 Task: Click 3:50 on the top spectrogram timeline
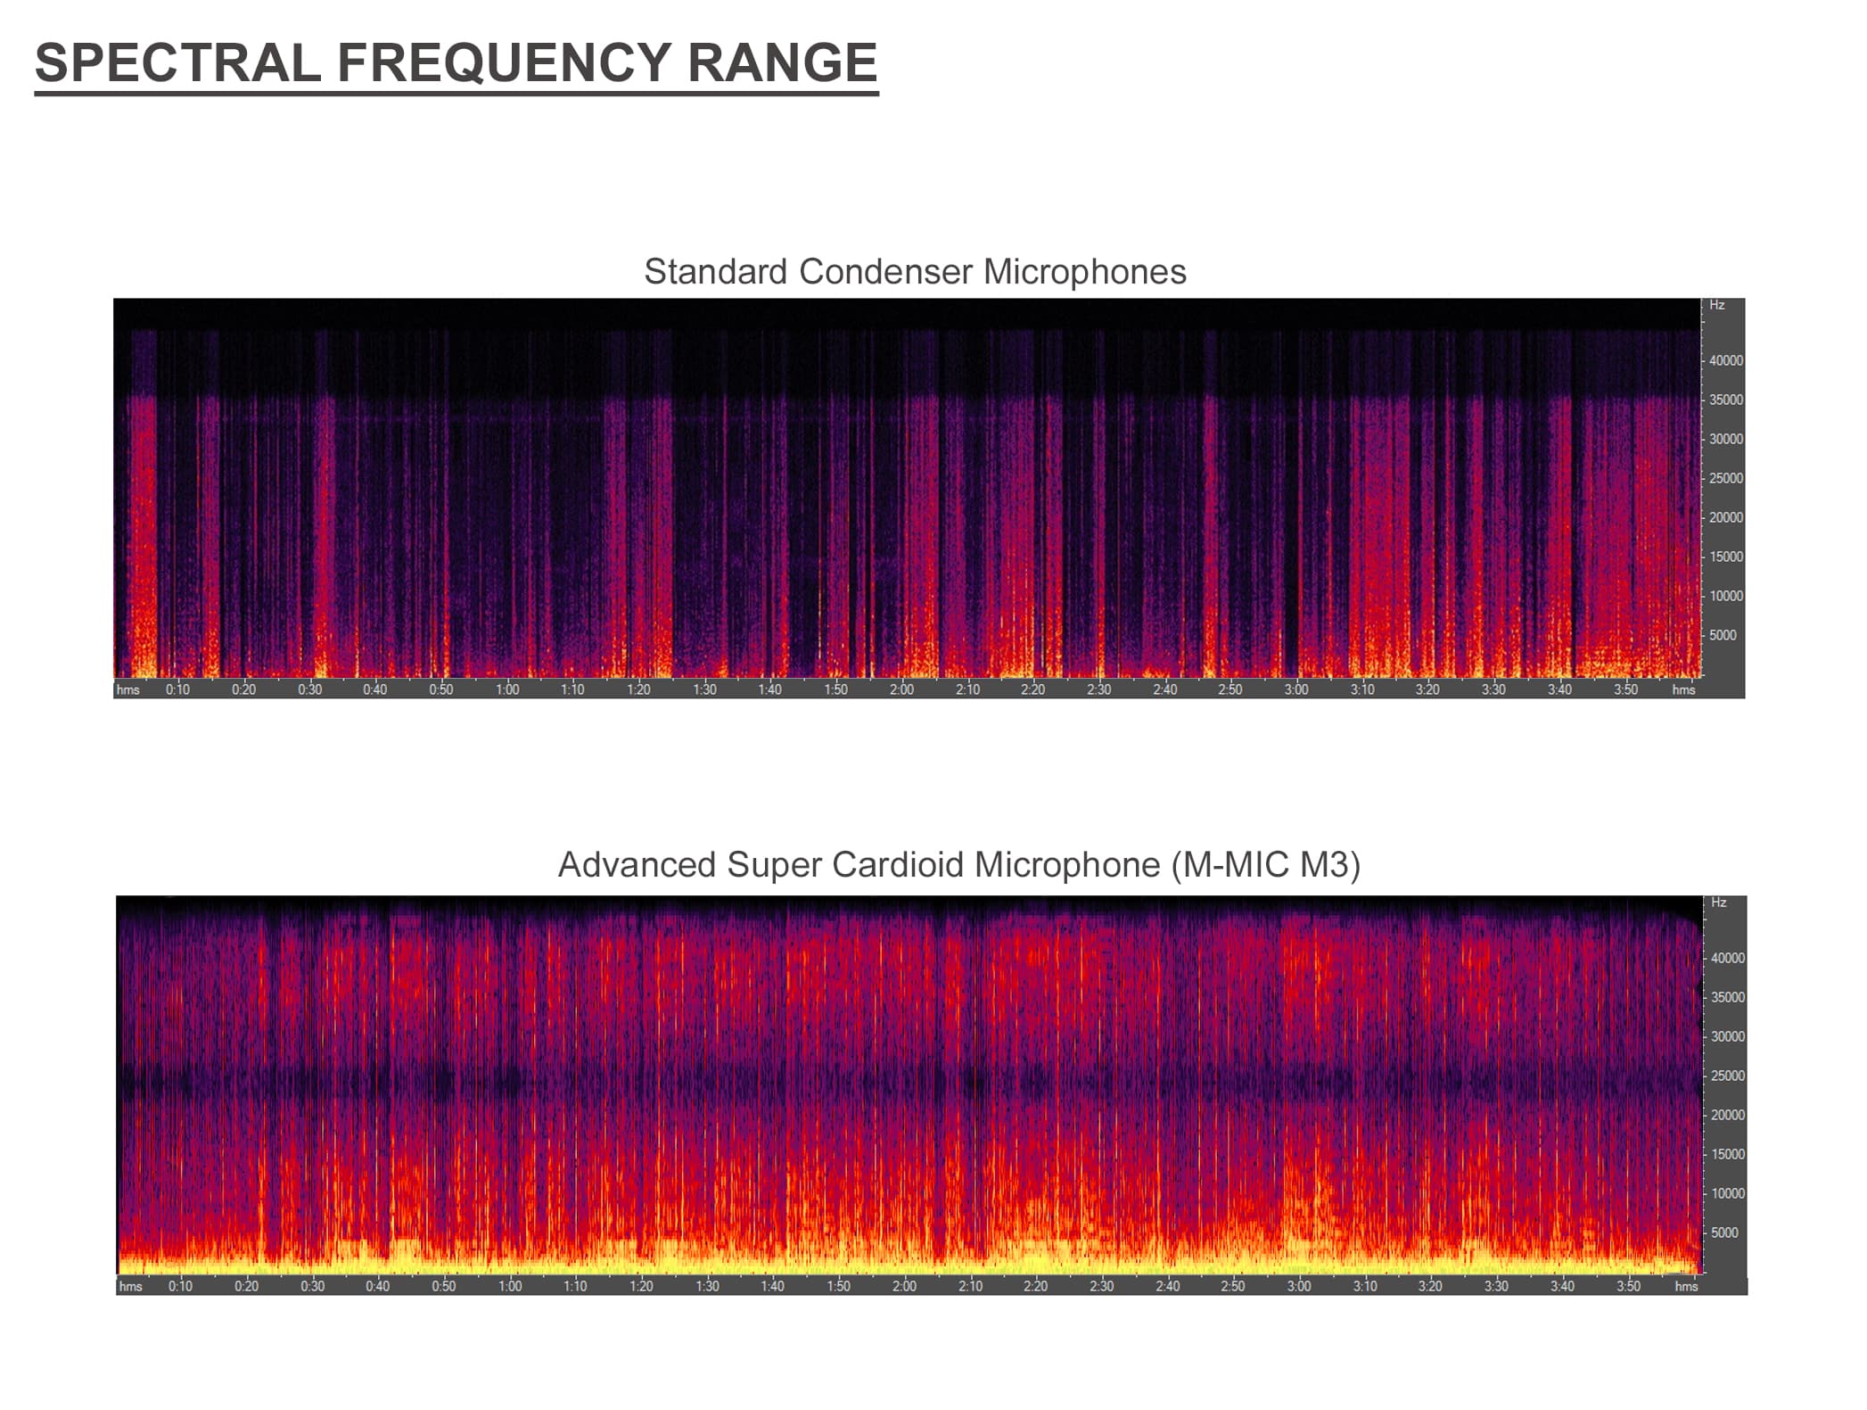[1625, 689]
